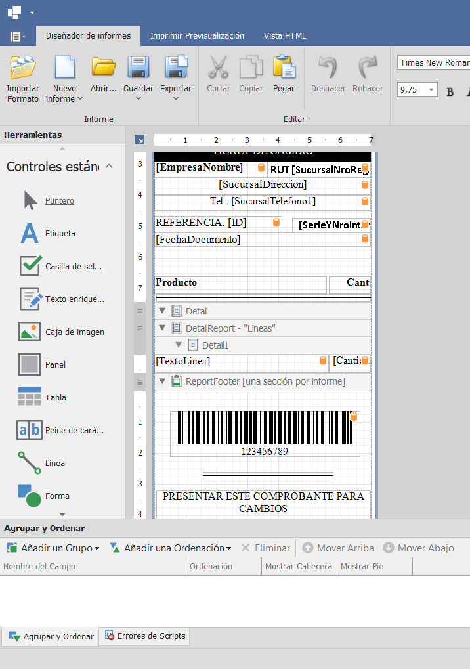Click the Importar Formato icon
The width and height of the screenshot is (470, 669).
click(x=22, y=68)
